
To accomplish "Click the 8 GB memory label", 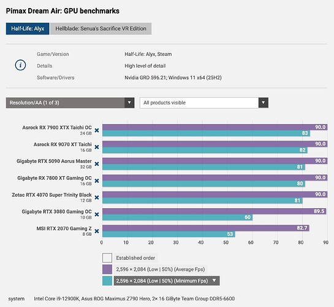I will tap(87, 235).
